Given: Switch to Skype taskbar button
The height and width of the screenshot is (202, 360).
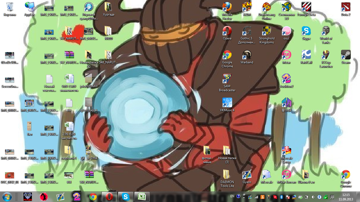Looking at the screenshot, I should click(x=125, y=197).
